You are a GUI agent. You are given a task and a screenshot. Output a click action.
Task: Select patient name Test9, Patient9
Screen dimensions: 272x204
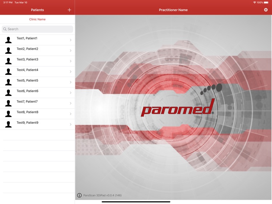point(27,123)
